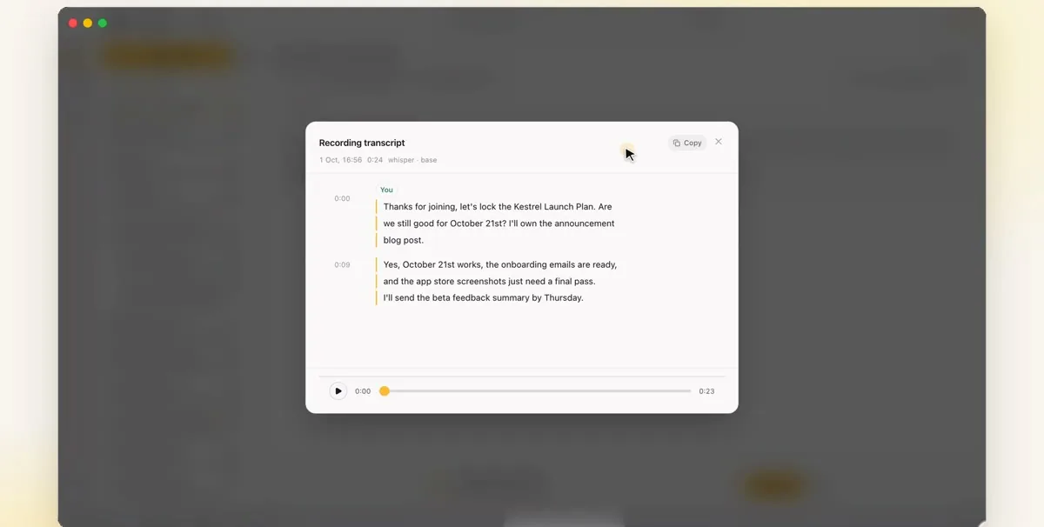Click the 0:24 duration in the header
This screenshot has height=527, width=1044.
click(375, 160)
